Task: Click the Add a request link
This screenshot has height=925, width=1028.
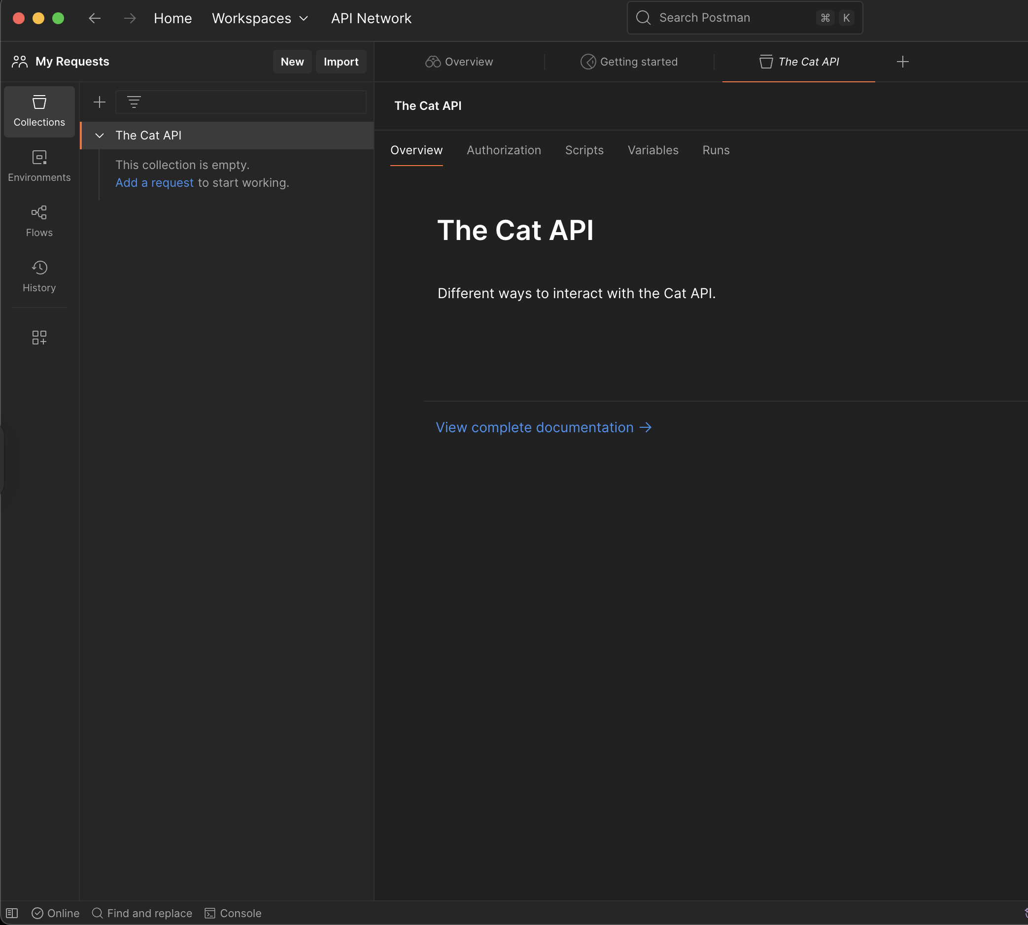Action: coord(154,183)
